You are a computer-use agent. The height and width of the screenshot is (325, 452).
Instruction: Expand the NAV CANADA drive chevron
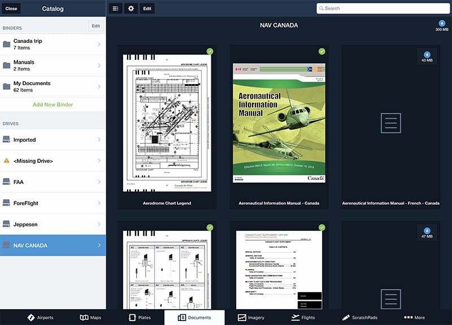click(x=99, y=245)
